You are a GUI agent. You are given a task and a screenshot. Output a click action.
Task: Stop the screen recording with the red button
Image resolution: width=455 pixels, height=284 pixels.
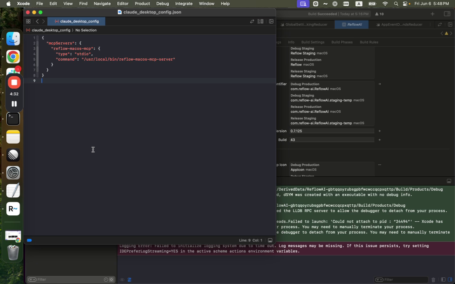click(x=14, y=82)
